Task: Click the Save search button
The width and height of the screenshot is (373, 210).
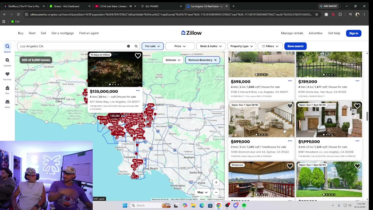Action: [295, 46]
